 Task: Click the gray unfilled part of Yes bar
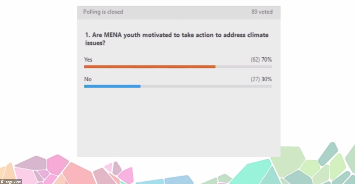coord(244,67)
